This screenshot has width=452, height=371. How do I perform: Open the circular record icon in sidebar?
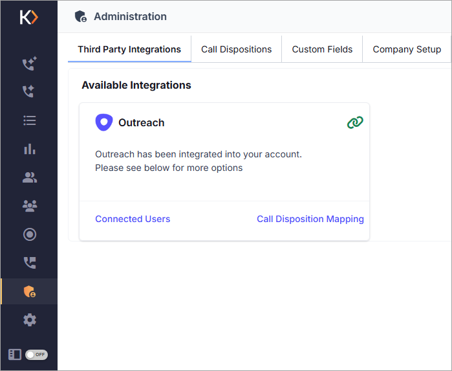coord(29,234)
